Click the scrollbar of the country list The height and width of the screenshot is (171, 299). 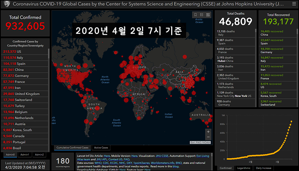49,53
